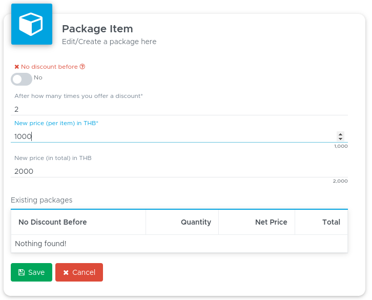Decrease the new price per item with the down arrow
This screenshot has width=372, height=300.
pyautogui.click(x=340, y=138)
